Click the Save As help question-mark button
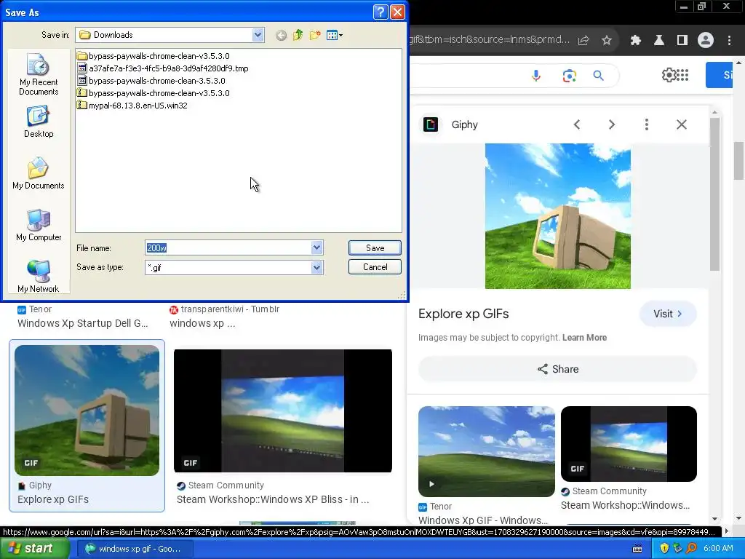Image resolution: width=745 pixels, height=559 pixels. pyautogui.click(x=381, y=12)
